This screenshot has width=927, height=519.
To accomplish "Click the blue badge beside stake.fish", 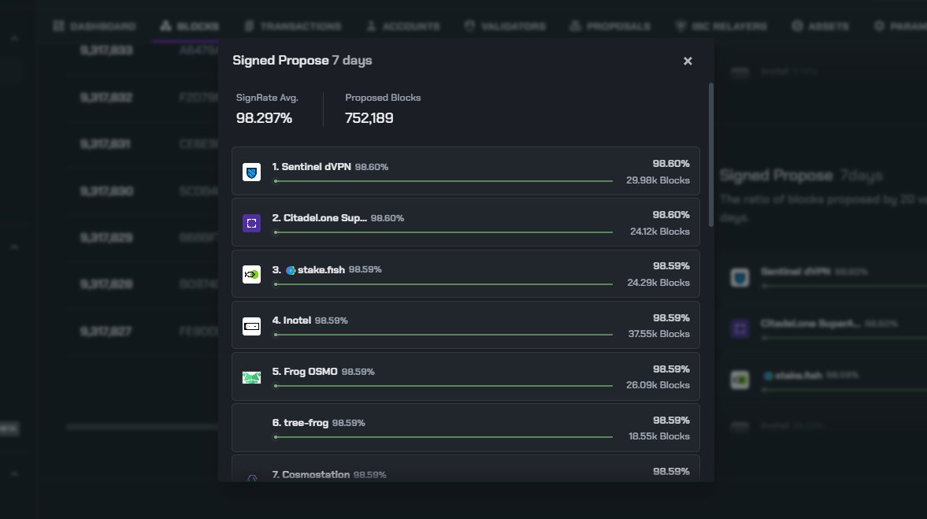I will pyautogui.click(x=291, y=270).
